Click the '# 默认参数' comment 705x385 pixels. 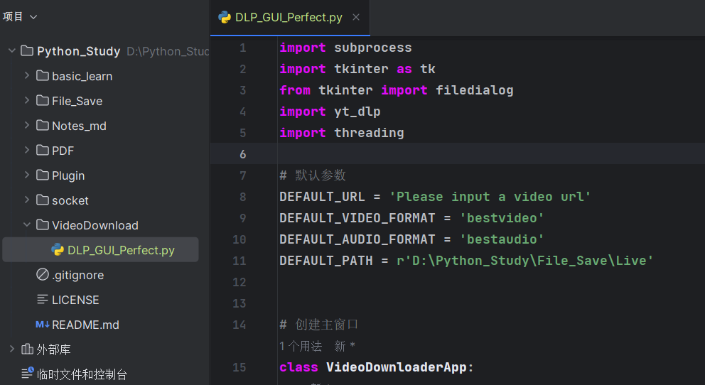[313, 175]
